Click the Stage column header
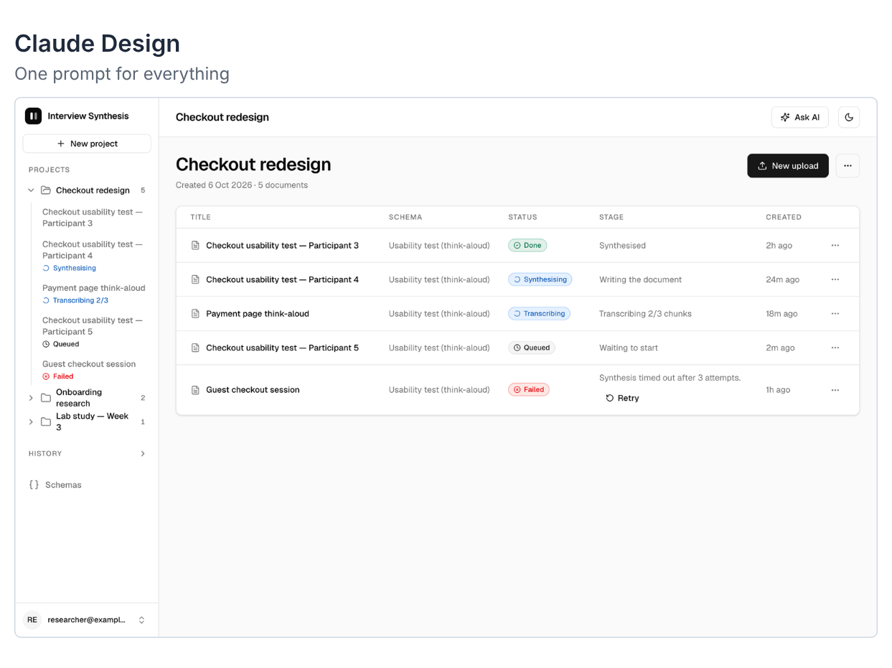The width and height of the screenshot is (892, 668). pyautogui.click(x=611, y=217)
